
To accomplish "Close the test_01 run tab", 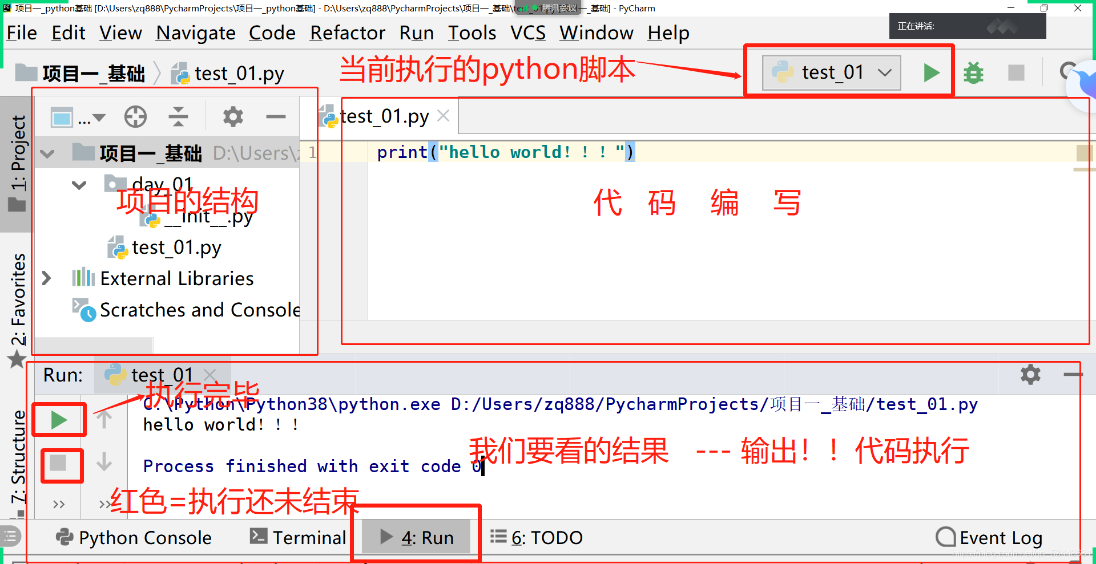I will click(x=209, y=375).
